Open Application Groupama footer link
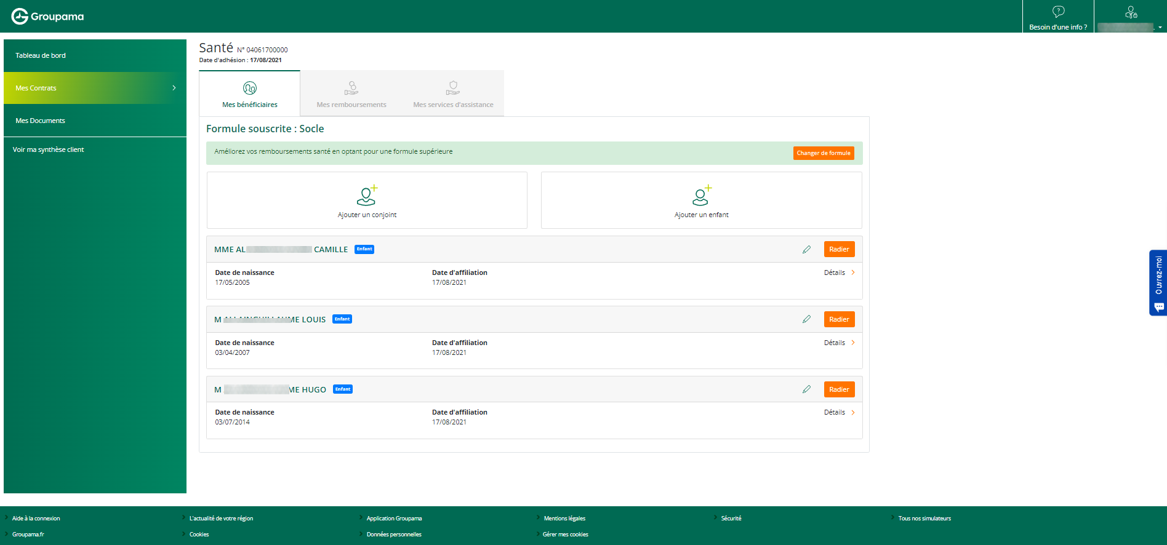The width and height of the screenshot is (1167, 545). tap(394, 519)
